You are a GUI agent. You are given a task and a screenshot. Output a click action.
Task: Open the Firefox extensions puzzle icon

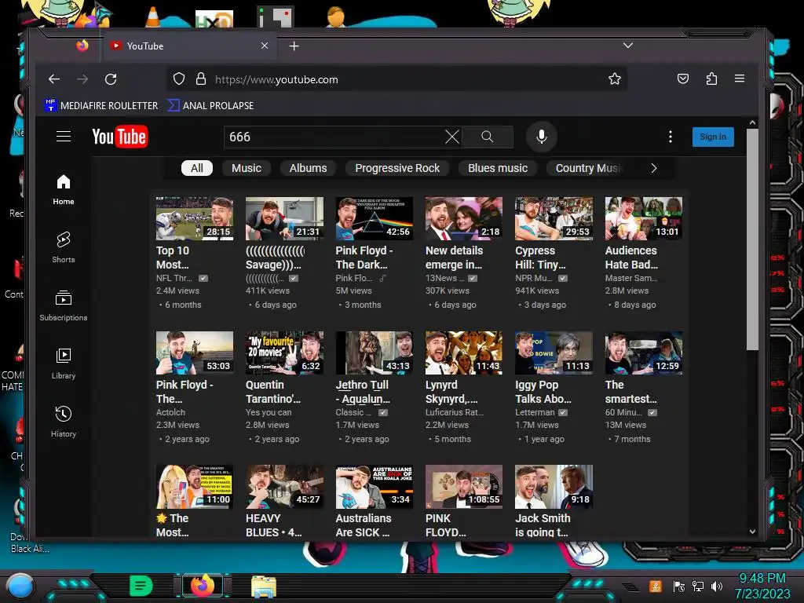pos(711,79)
